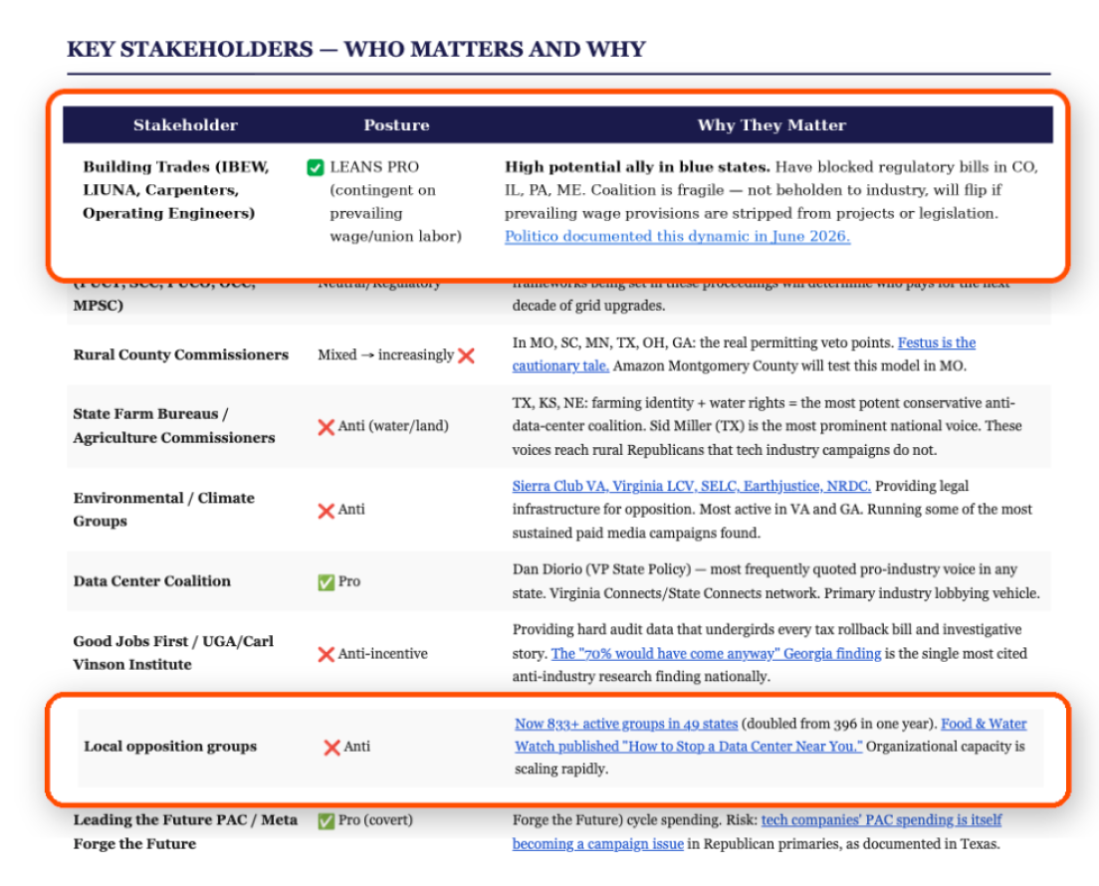Select "Good Jobs First / UGA/Carl Vinson Institute" cell
Viewport: 1099px width, 886px height.
[x=173, y=653]
